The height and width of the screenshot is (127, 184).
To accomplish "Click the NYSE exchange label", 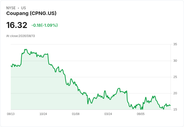I will tap(11, 8).
